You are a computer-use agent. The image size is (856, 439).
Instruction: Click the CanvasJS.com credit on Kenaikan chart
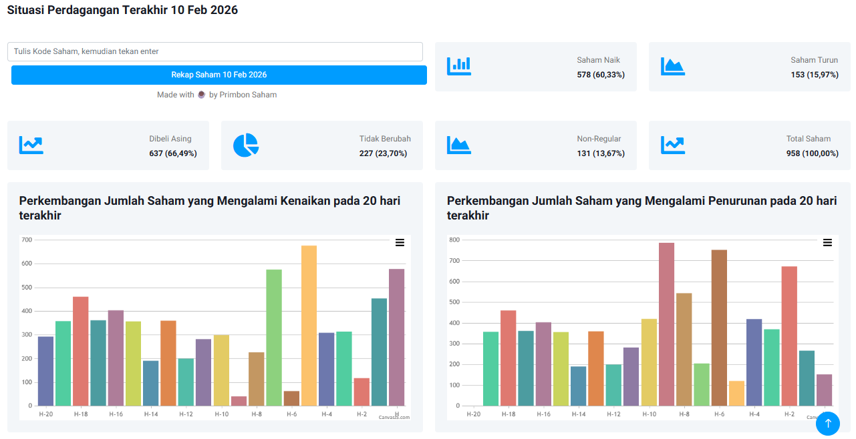[x=394, y=417]
